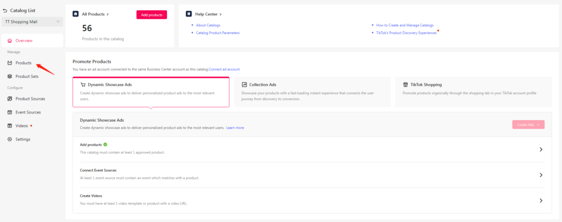Open the Help Center heading link

coord(209,14)
